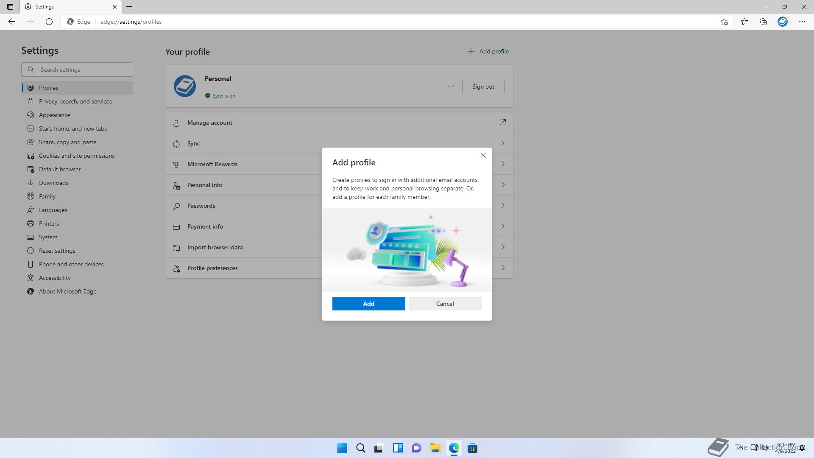This screenshot has width=814, height=458.
Task: Expand Passwords chevron
Action: click(x=503, y=206)
